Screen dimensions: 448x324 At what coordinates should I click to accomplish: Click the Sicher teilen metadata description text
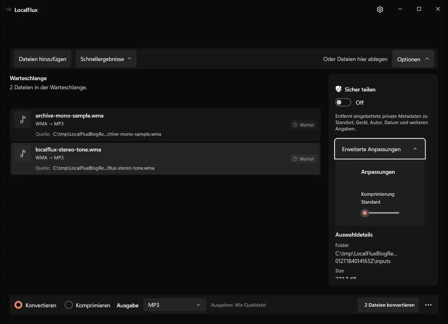tap(382, 123)
